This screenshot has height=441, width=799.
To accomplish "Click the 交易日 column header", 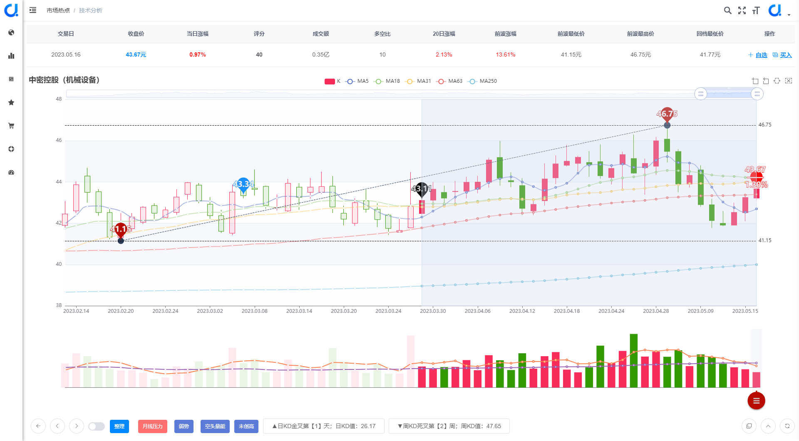I will coord(66,34).
